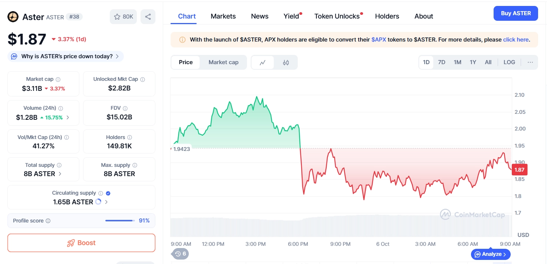Viewport: 547px width, 264px height.
Task: Click the Buy ASTER button
Action: click(515, 13)
